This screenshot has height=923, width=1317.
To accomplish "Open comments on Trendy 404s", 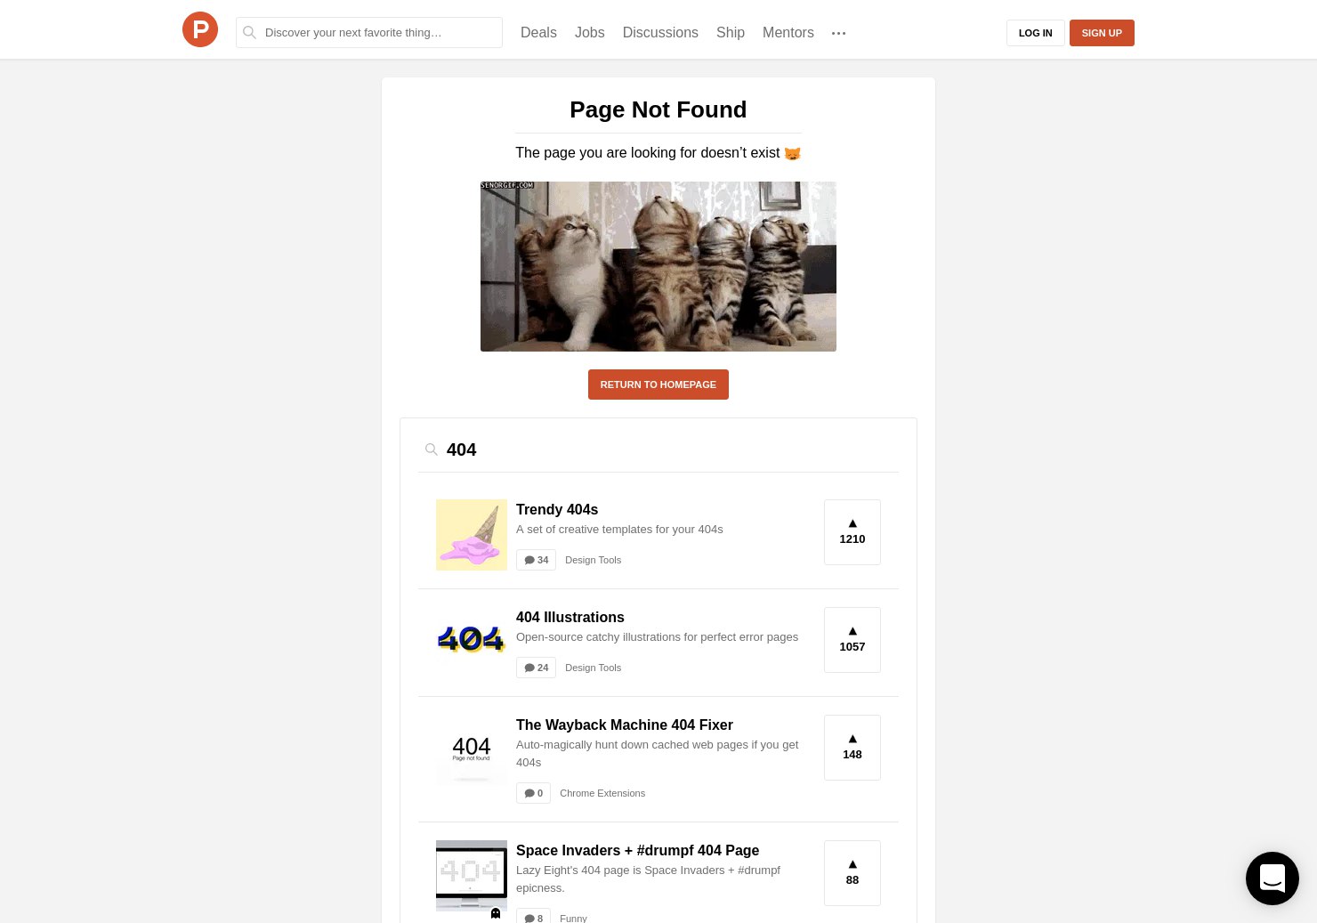I will coord(536,560).
